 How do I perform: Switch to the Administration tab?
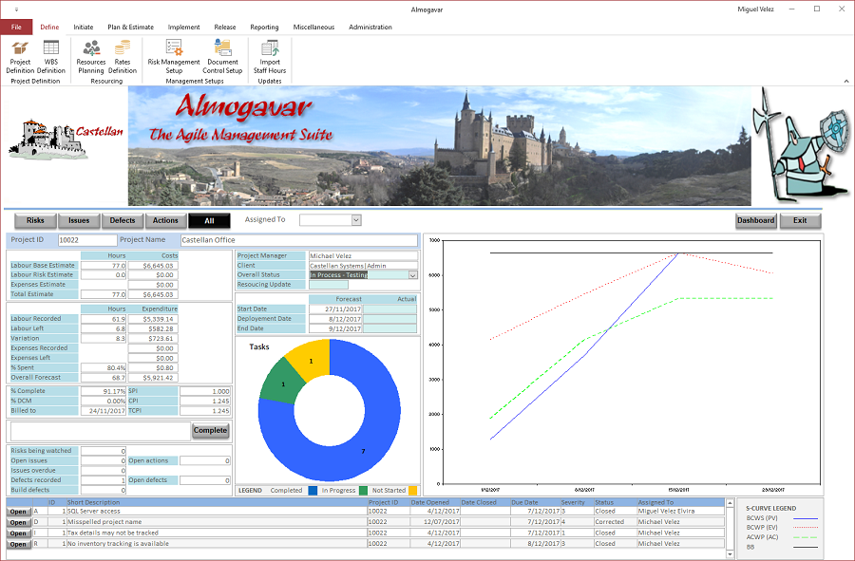370,27
